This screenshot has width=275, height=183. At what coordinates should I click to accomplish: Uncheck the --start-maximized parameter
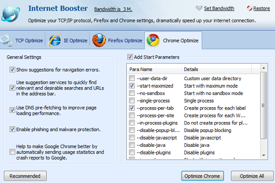click(x=132, y=86)
